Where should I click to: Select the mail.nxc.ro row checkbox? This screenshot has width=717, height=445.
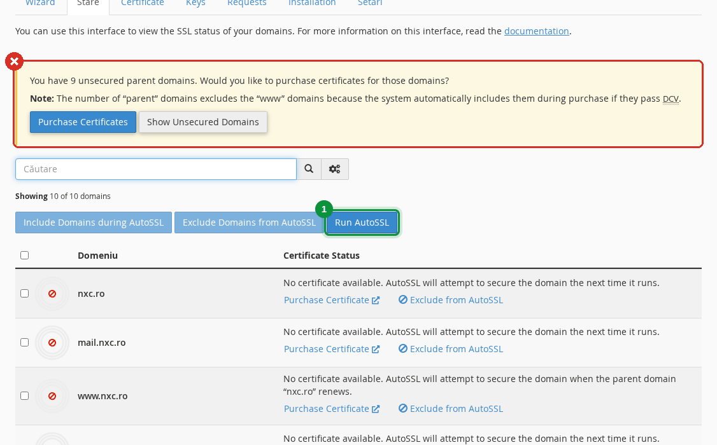(x=25, y=342)
